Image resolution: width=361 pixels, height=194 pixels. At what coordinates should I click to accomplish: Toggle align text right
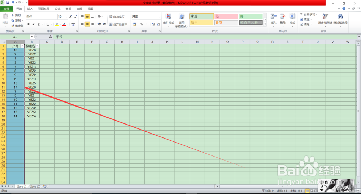[92, 24]
